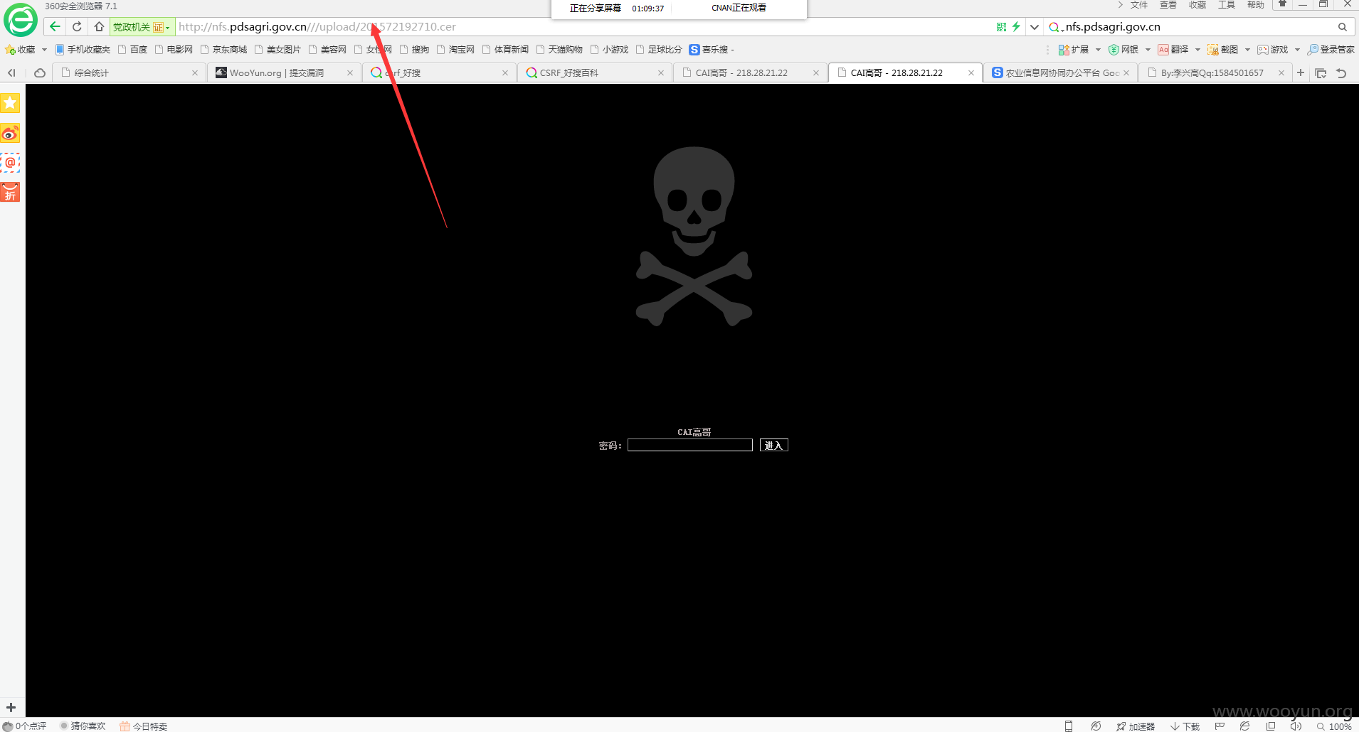Screen dimensions: 1359x732
Task: Restore closed tab with undo icon
Action: (1341, 73)
